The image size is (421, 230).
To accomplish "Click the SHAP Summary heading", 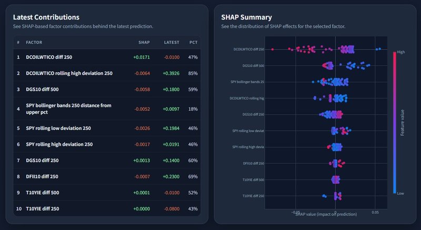I will 246,17.
